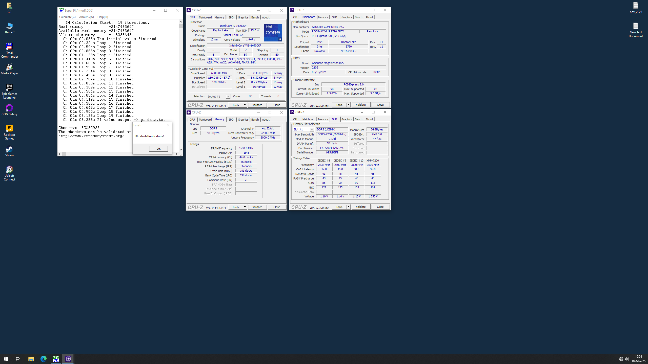Click Close button in CPU-Z Memory window
648x364 pixels.
tap(277, 207)
